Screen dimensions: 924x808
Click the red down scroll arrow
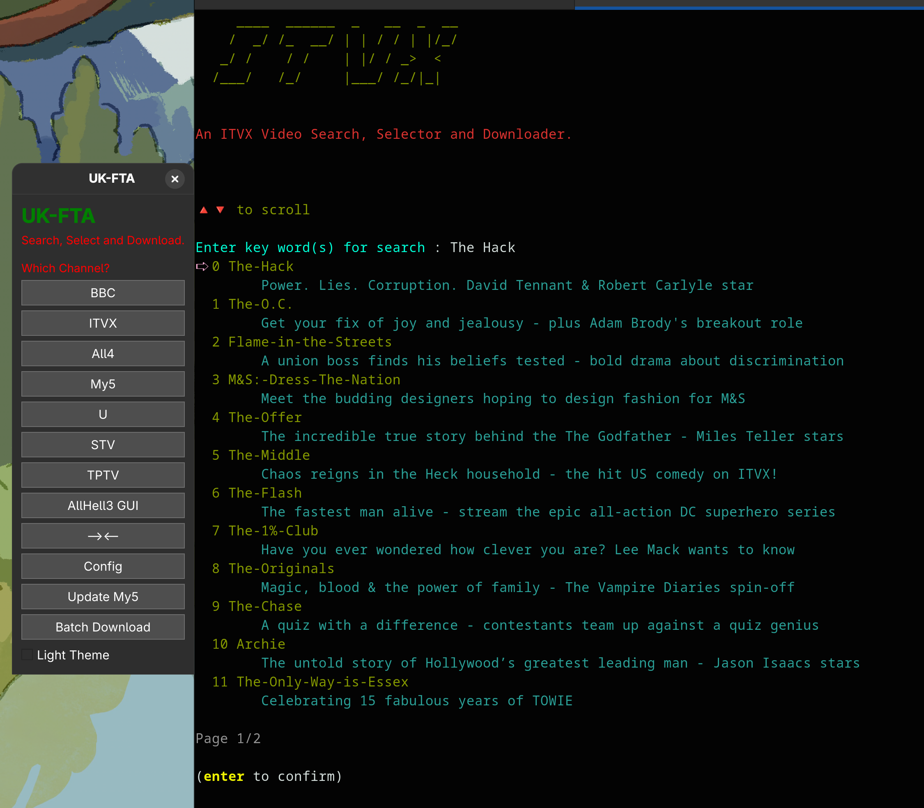[x=220, y=210]
